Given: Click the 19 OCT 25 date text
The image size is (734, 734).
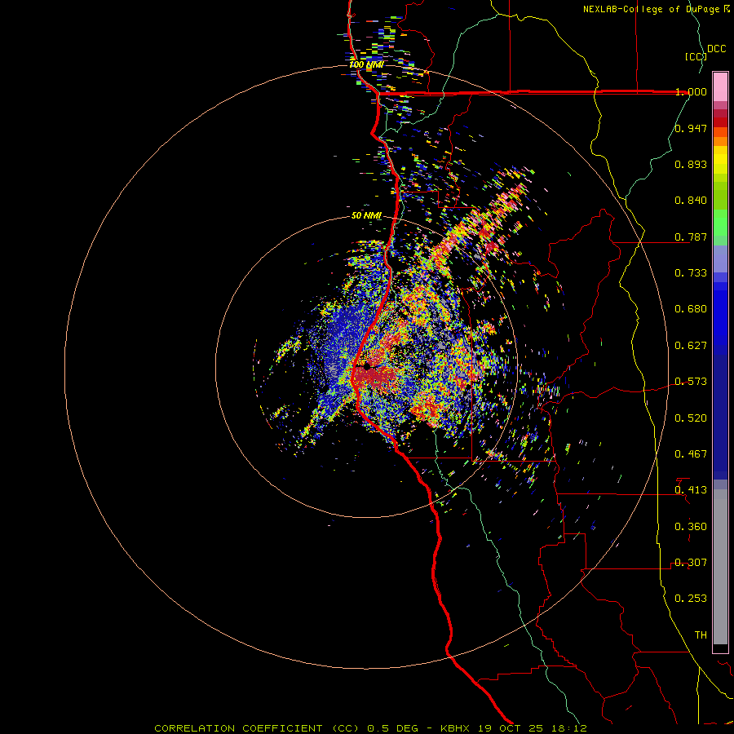Looking at the screenshot, I should (511, 728).
